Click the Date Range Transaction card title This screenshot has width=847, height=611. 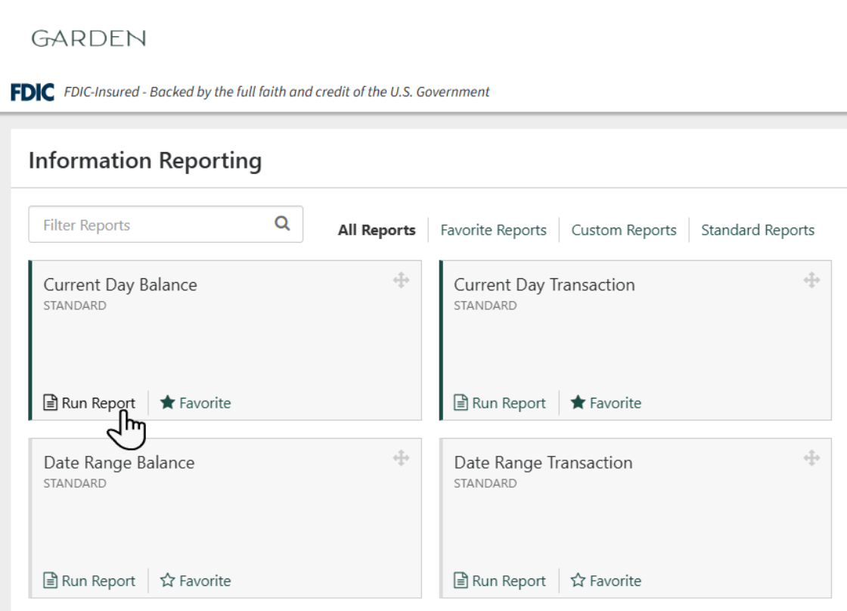coord(543,463)
